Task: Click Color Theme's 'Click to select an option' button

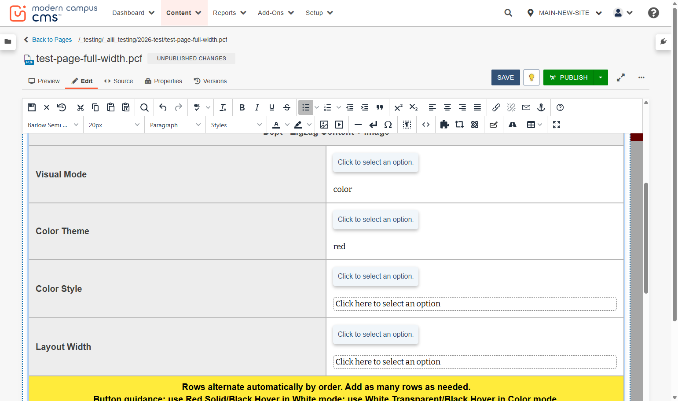Action: click(x=375, y=220)
